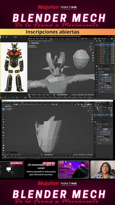Toggle Pecho eye visibility in Cara window outliner

112,58
